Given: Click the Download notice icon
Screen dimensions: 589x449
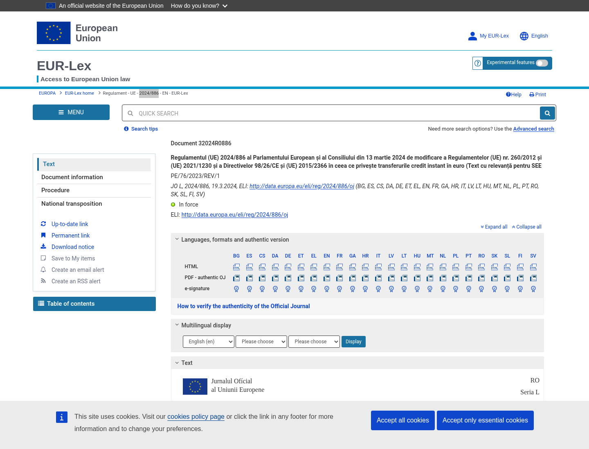Looking at the screenshot, I should (x=43, y=247).
